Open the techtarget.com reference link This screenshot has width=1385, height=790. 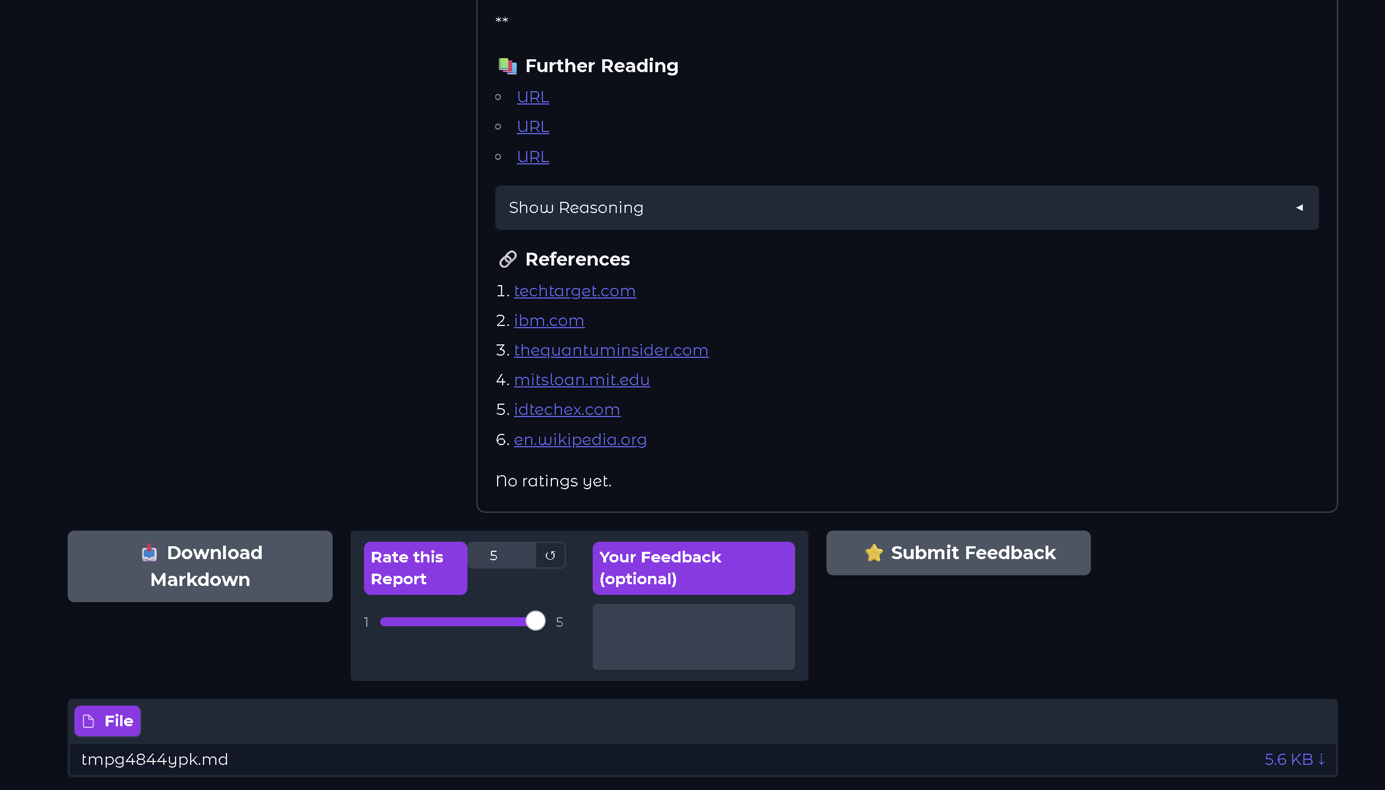click(x=575, y=291)
